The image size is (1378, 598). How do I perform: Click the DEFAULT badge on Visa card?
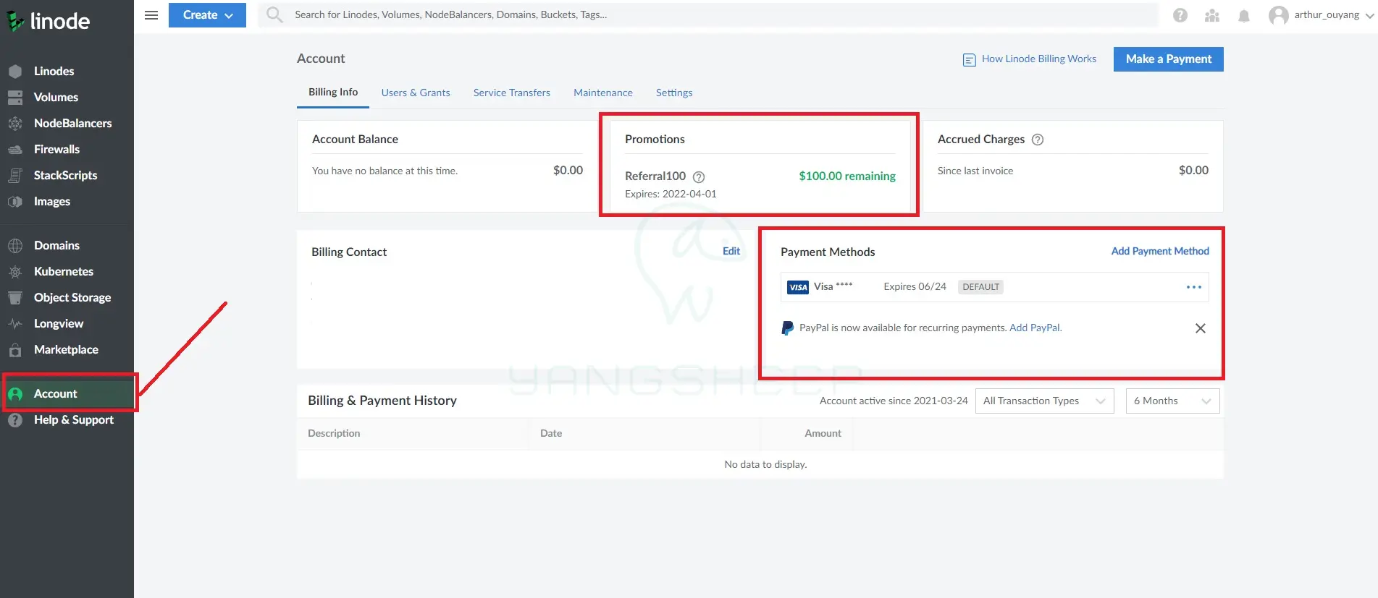pyautogui.click(x=981, y=287)
